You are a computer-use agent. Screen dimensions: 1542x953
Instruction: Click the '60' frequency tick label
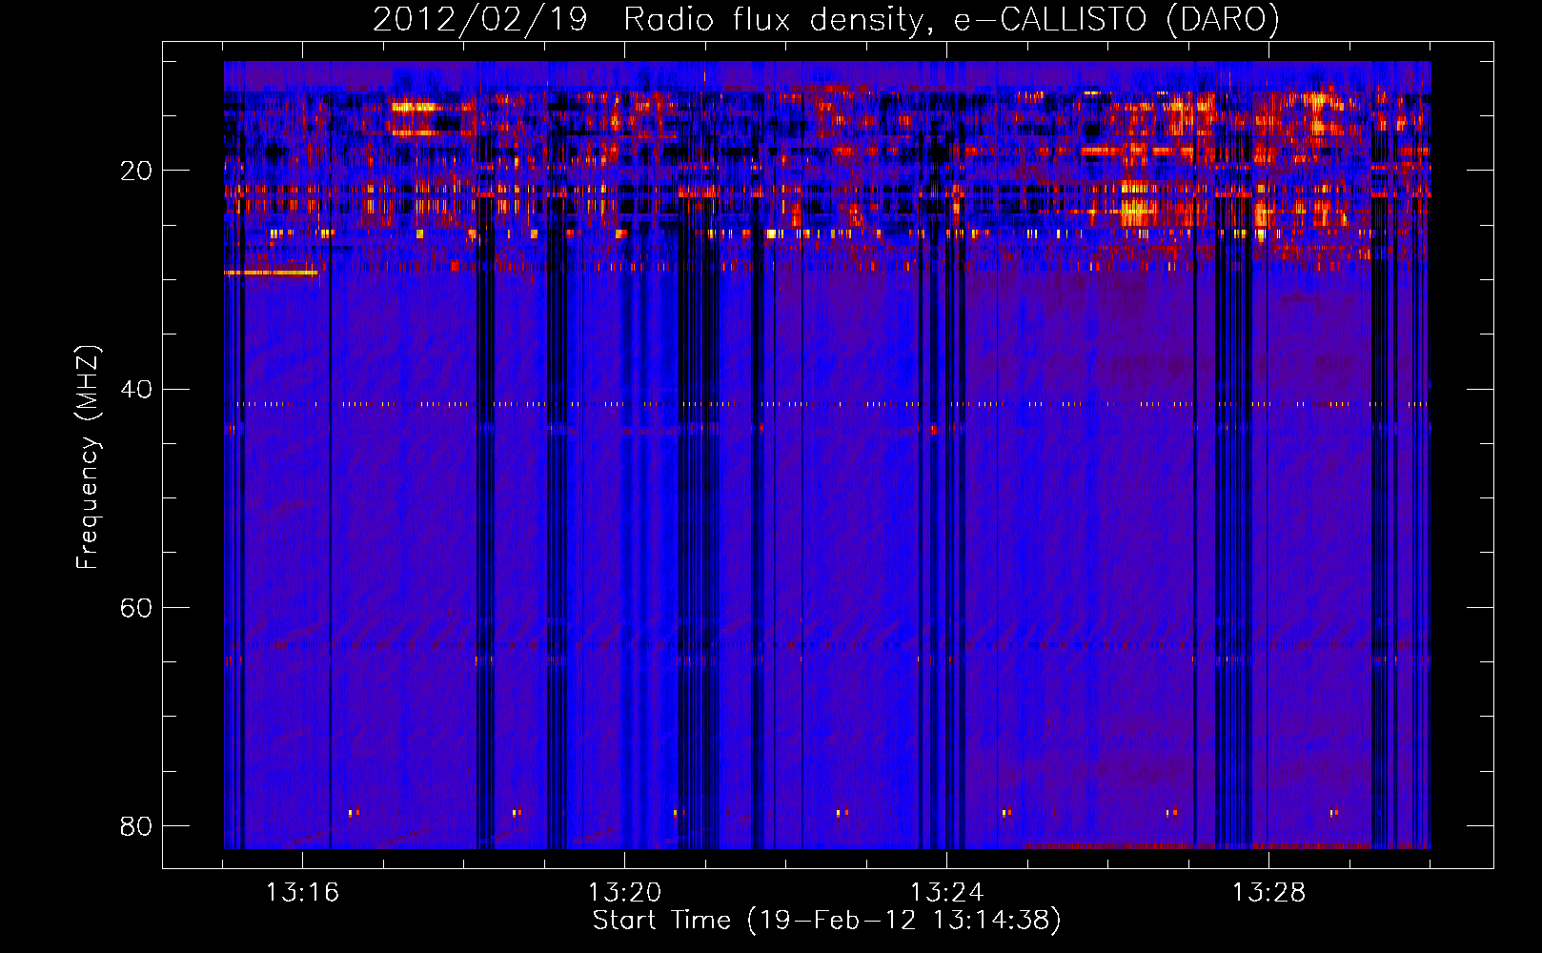[x=136, y=607]
